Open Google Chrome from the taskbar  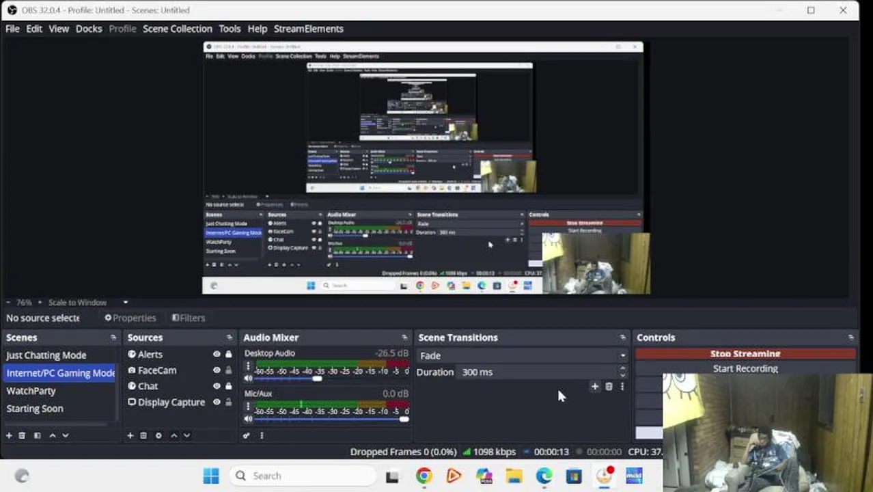pos(424,476)
